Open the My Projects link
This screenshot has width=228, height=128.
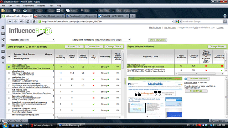coord(155,28)
